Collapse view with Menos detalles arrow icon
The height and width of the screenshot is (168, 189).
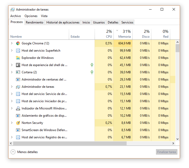pyautogui.click(x=13, y=152)
